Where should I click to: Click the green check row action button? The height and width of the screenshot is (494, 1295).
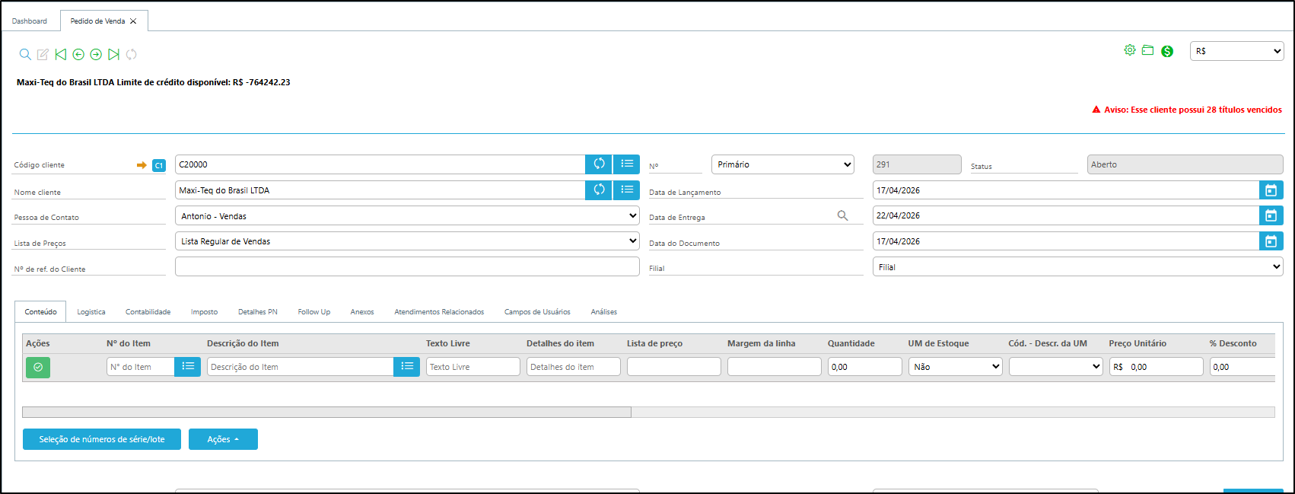pyautogui.click(x=38, y=367)
